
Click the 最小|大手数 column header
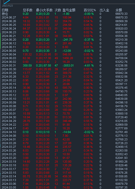pyautogui.click(x=44, y=10)
